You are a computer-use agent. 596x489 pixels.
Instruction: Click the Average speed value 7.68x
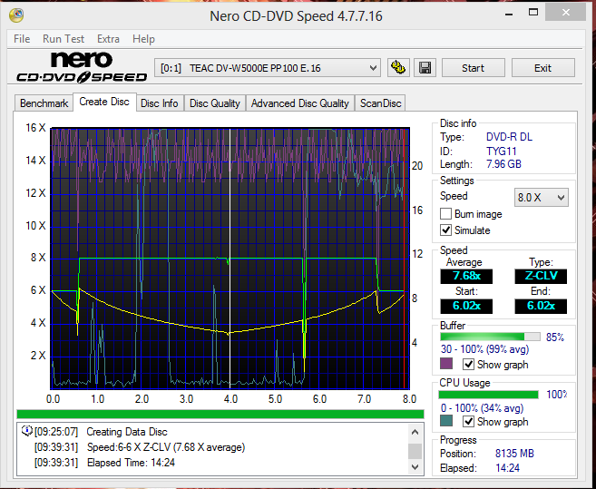point(466,276)
